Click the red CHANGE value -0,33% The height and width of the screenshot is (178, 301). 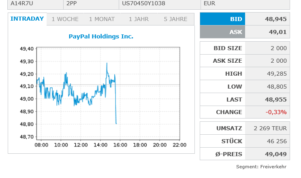coord(276,112)
